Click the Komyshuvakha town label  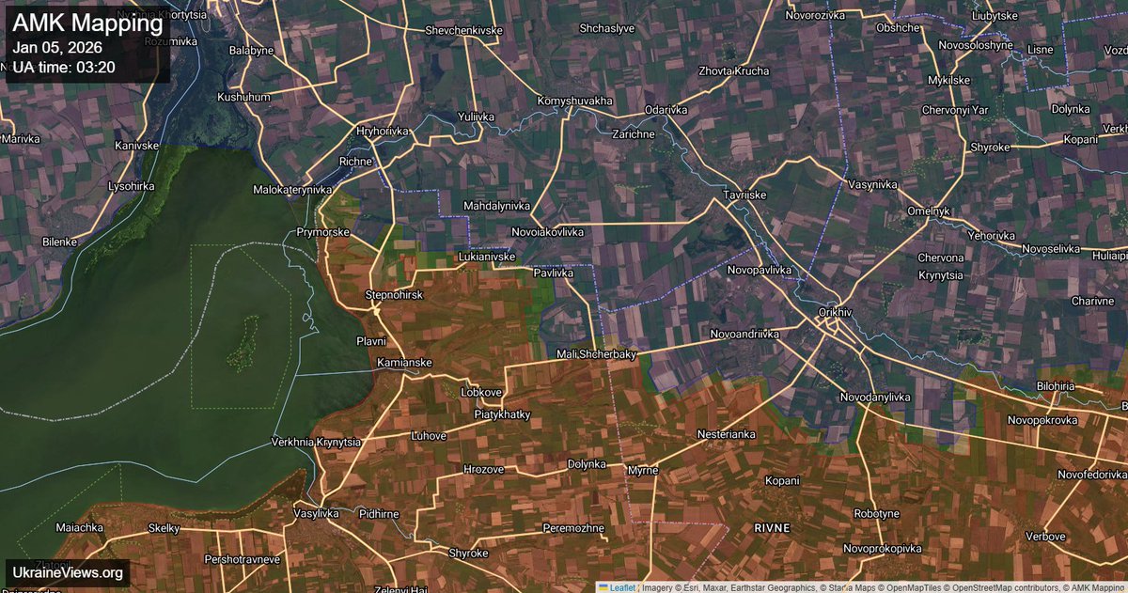point(574,101)
